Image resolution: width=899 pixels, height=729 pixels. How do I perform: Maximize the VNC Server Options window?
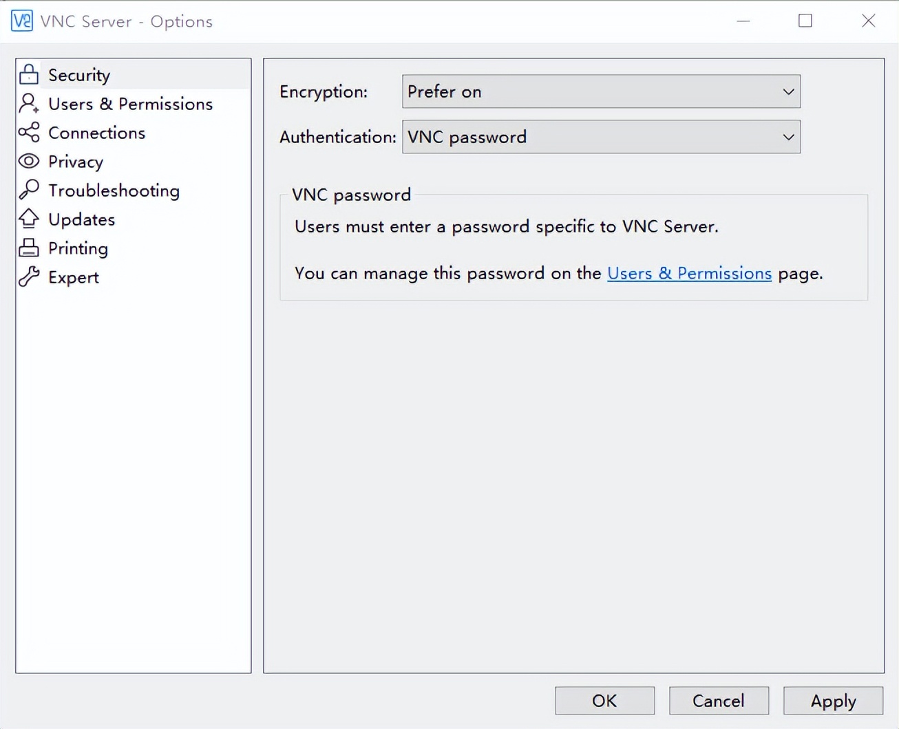[805, 21]
